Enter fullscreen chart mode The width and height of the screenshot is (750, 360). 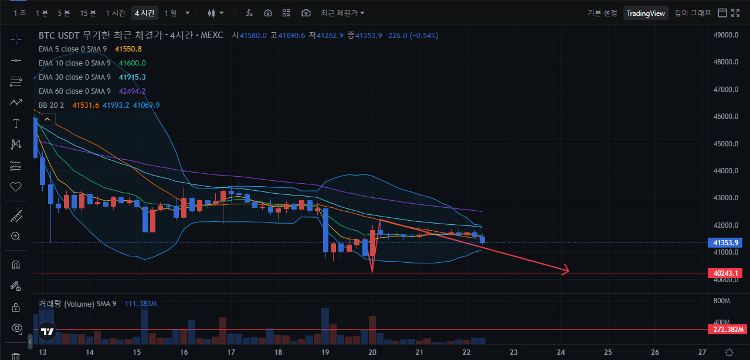click(738, 13)
